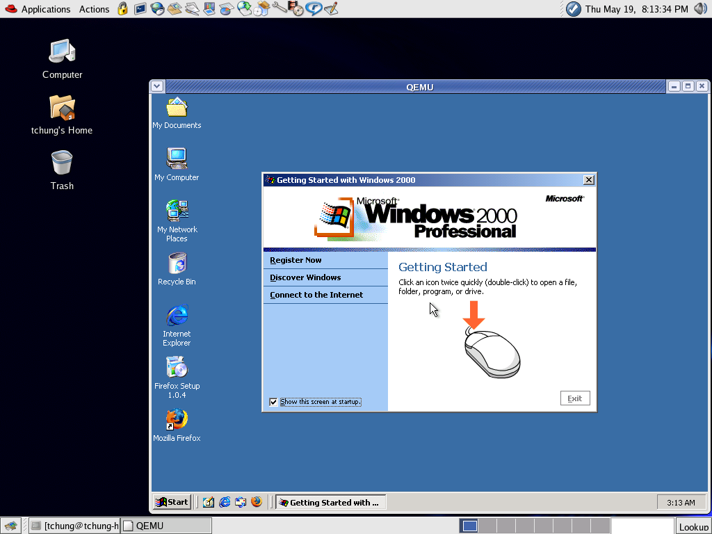The image size is (712, 534).
Task: Click the Show Desktop quick launch icon
Action: coord(209,502)
